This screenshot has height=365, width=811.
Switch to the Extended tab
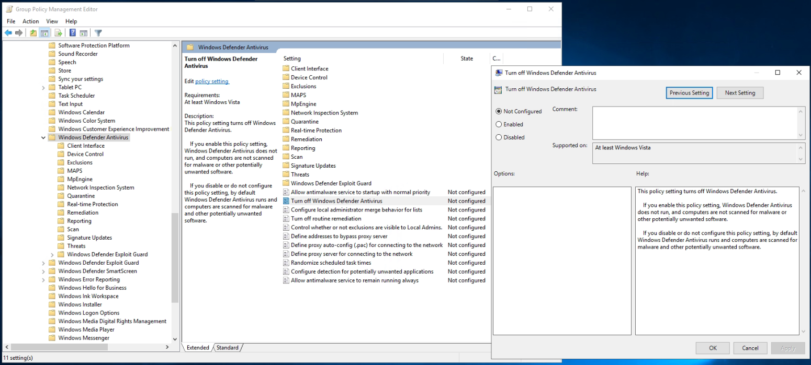[198, 348]
